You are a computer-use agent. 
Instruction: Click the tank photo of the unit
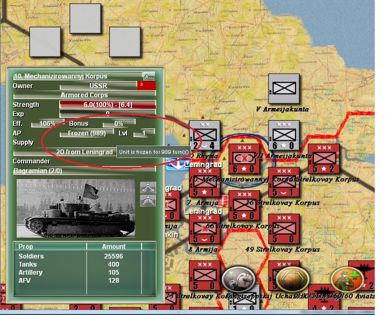click(75, 208)
